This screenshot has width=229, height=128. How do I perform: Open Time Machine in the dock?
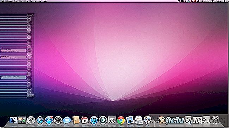[x=103, y=120]
